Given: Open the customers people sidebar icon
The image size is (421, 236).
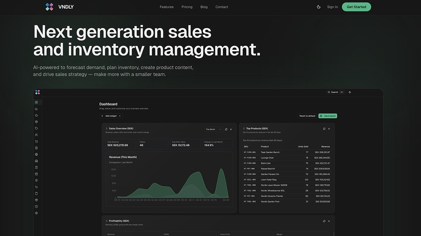Looking at the screenshot, I should (x=37, y=135).
